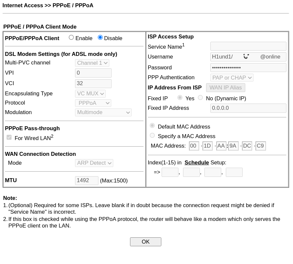
Task: Click the MTU value field
Action: [87, 180]
